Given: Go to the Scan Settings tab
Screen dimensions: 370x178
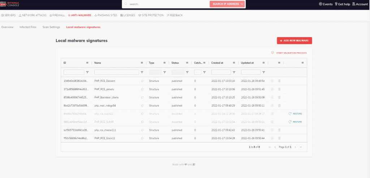Looking at the screenshot, I should [x=51, y=27].
